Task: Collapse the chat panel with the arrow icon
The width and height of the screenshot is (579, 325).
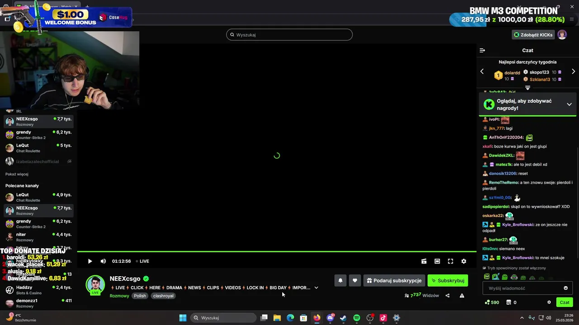Action: [x=482, y=51]
